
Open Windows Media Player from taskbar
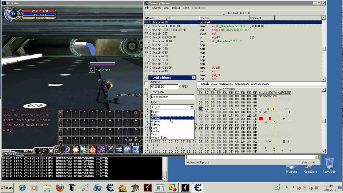(x=34, y=188)
